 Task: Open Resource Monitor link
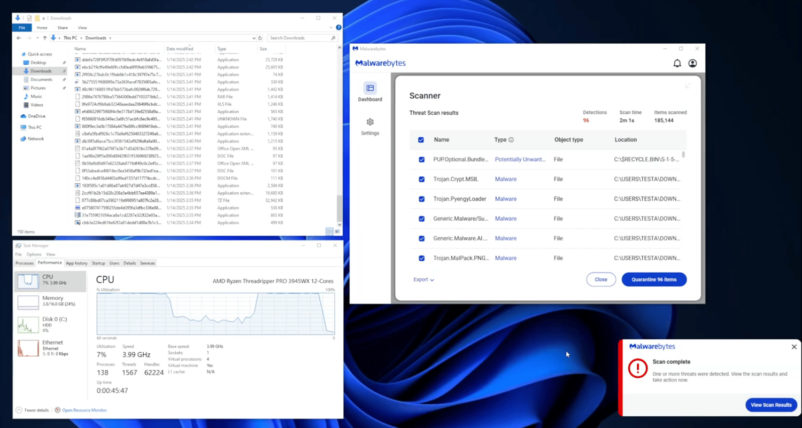(x=84, y=410)
